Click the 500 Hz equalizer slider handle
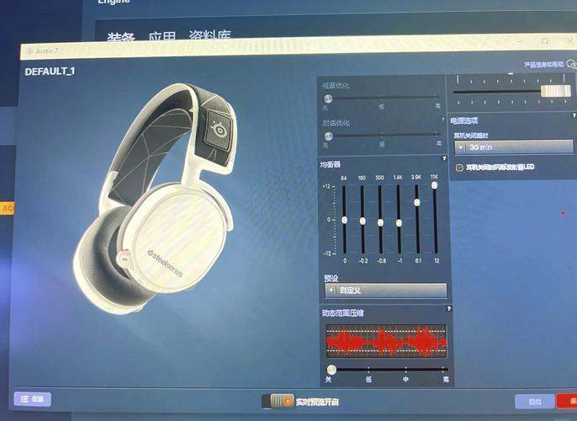Screen dimensions: 577x421 380,222
